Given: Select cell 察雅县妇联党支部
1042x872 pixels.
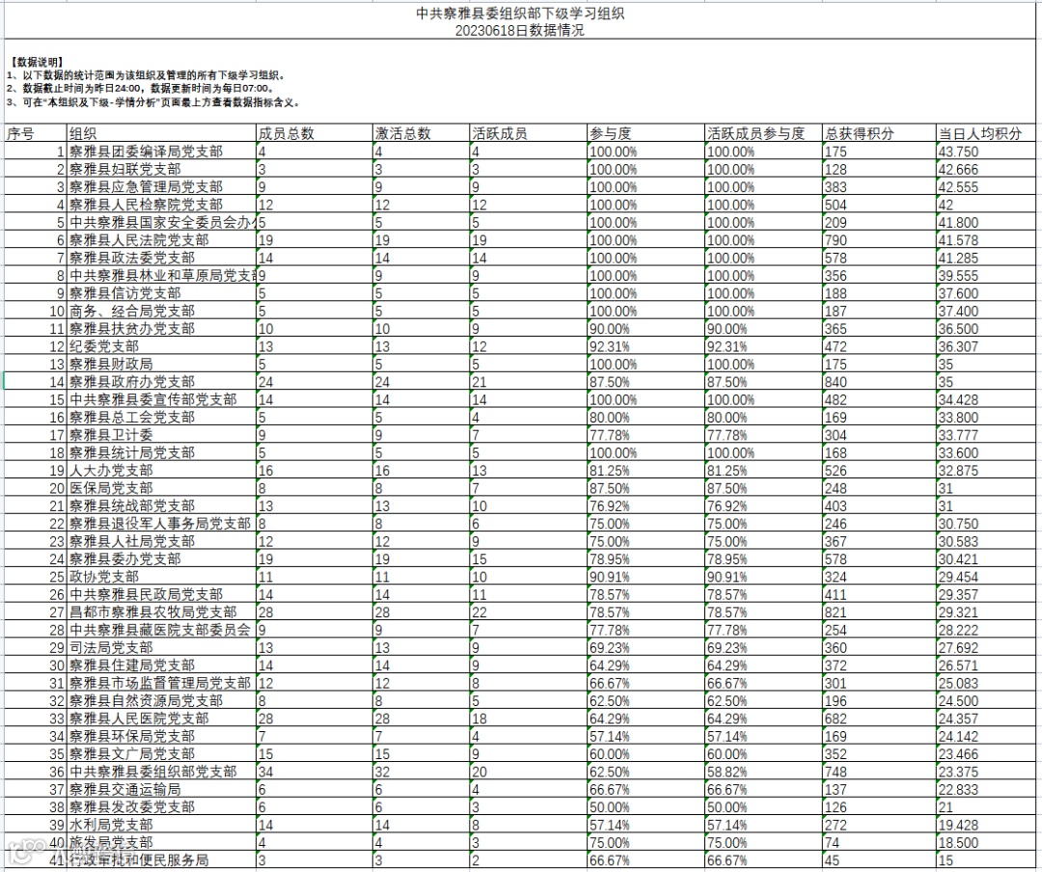Looking at the screenshot, I should point(161,169).
